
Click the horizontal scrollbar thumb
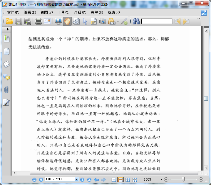coord(114,173)
